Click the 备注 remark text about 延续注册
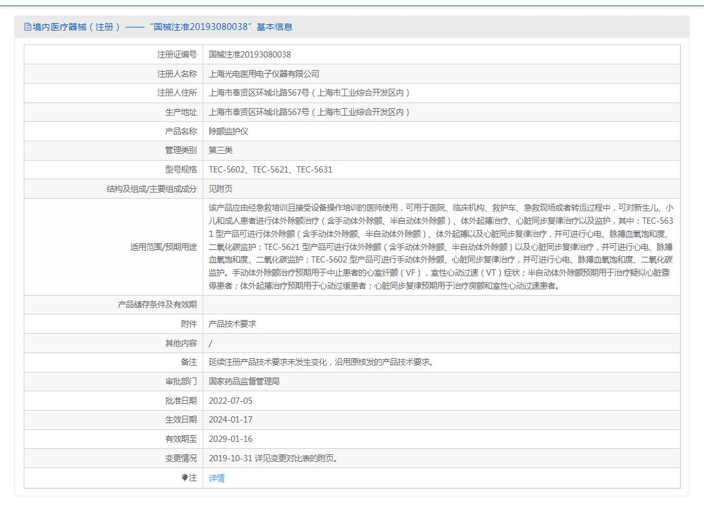704x510 pixels. point(321,362)
